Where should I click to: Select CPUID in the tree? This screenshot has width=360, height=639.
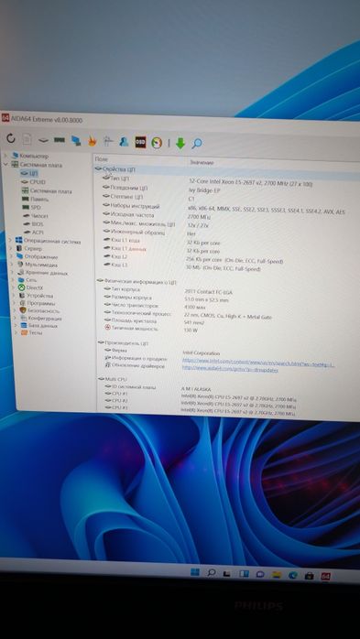coord(33,182)
